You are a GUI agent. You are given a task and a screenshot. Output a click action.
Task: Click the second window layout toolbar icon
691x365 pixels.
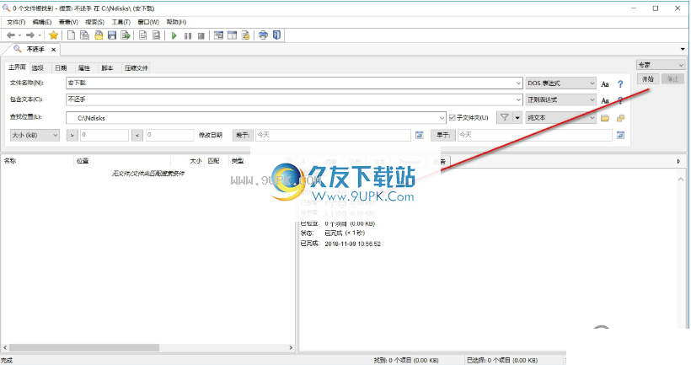[x=233, y=35]
